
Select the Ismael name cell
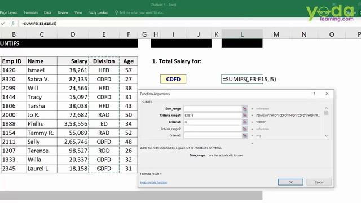[x=42, y=70]
